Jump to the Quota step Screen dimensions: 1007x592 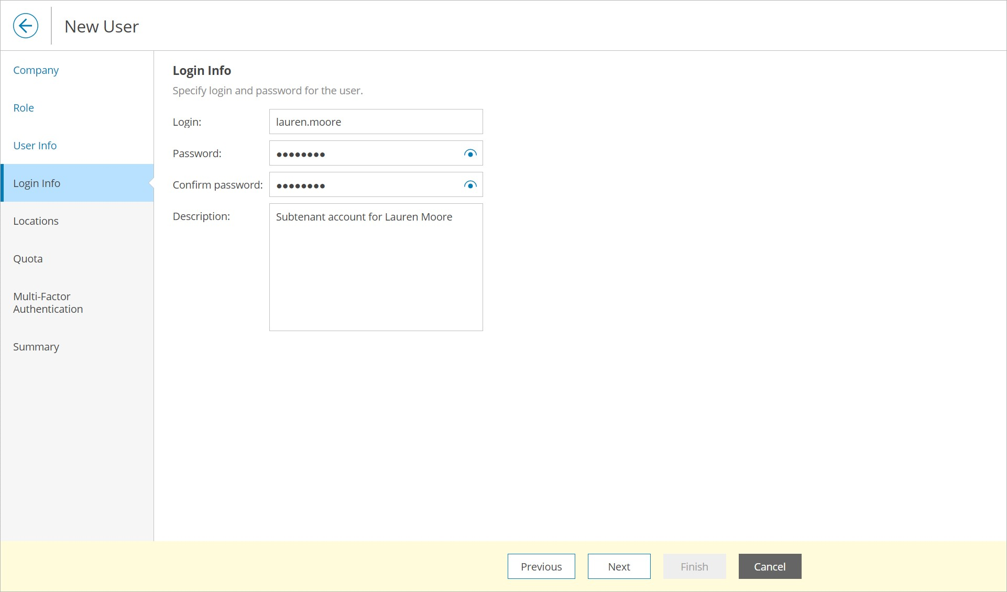click(28, 259)
